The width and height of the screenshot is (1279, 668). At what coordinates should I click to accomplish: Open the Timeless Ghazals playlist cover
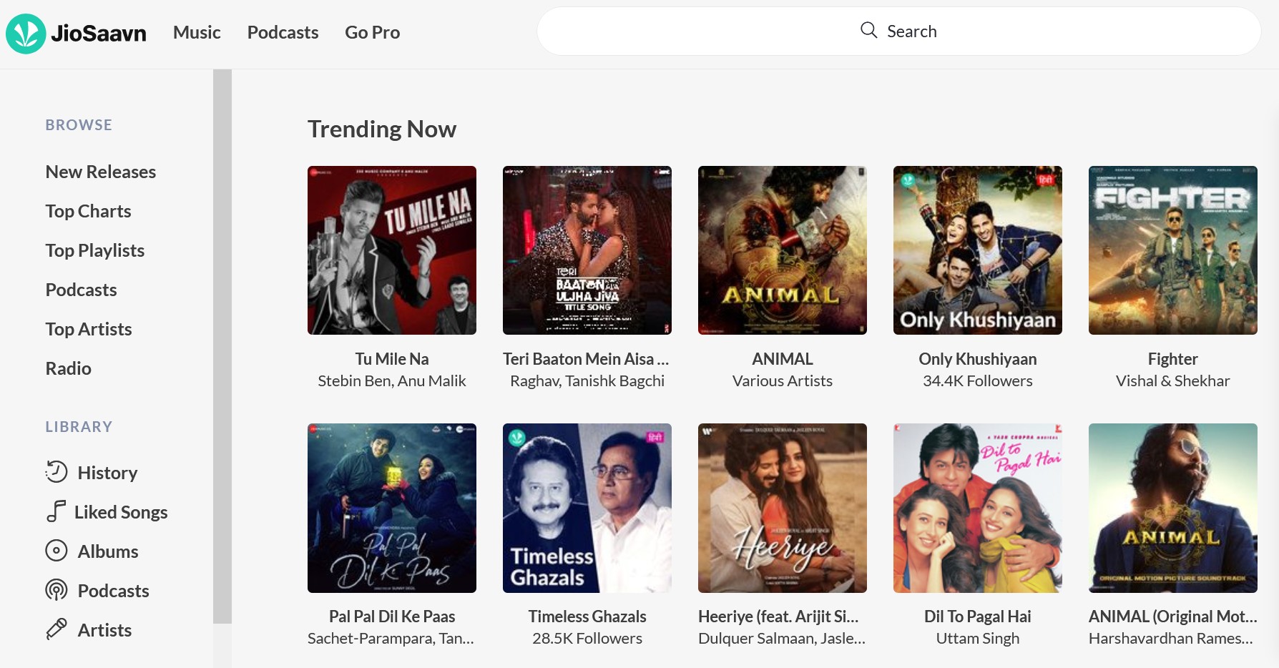[587, 508]
